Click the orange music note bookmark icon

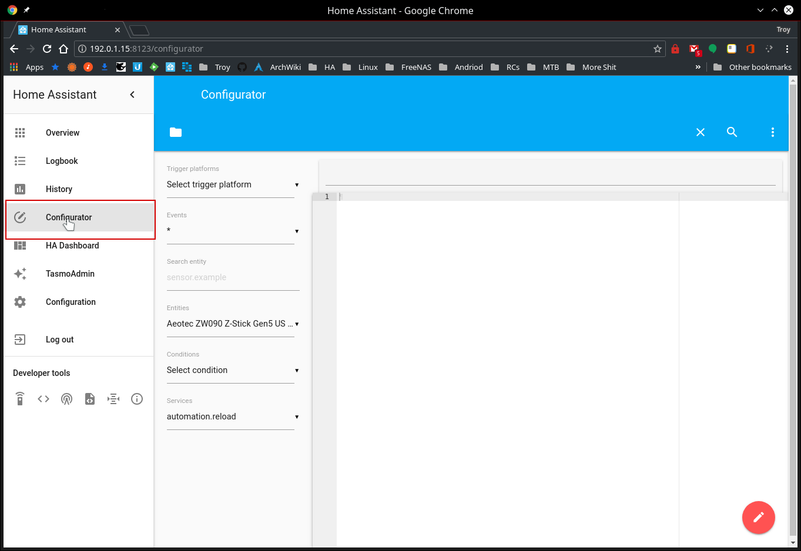pyautogui.click(x=88, y=67)
